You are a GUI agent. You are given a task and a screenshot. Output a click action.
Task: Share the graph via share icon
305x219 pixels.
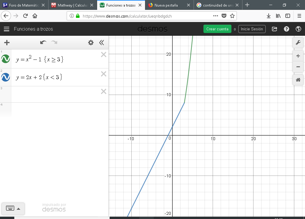click(x=275, y=29)
